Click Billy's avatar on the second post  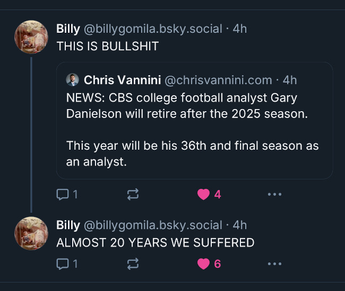tap(31, 233)
